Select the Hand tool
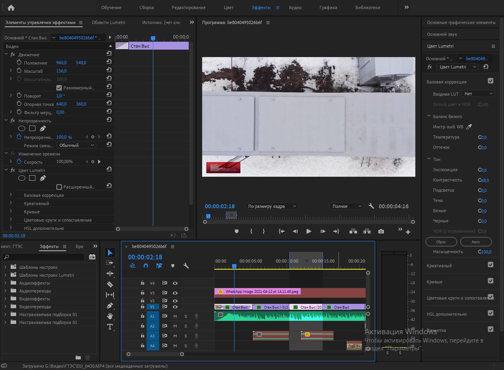Image resolution: width=504 pixels, height=370 pixels. pyautogui.click(x=110, y=316)
